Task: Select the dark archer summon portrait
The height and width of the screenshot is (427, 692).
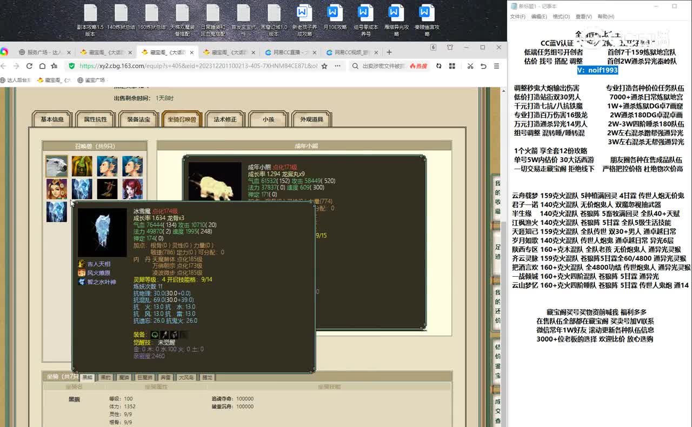Action: coord(107,189)
